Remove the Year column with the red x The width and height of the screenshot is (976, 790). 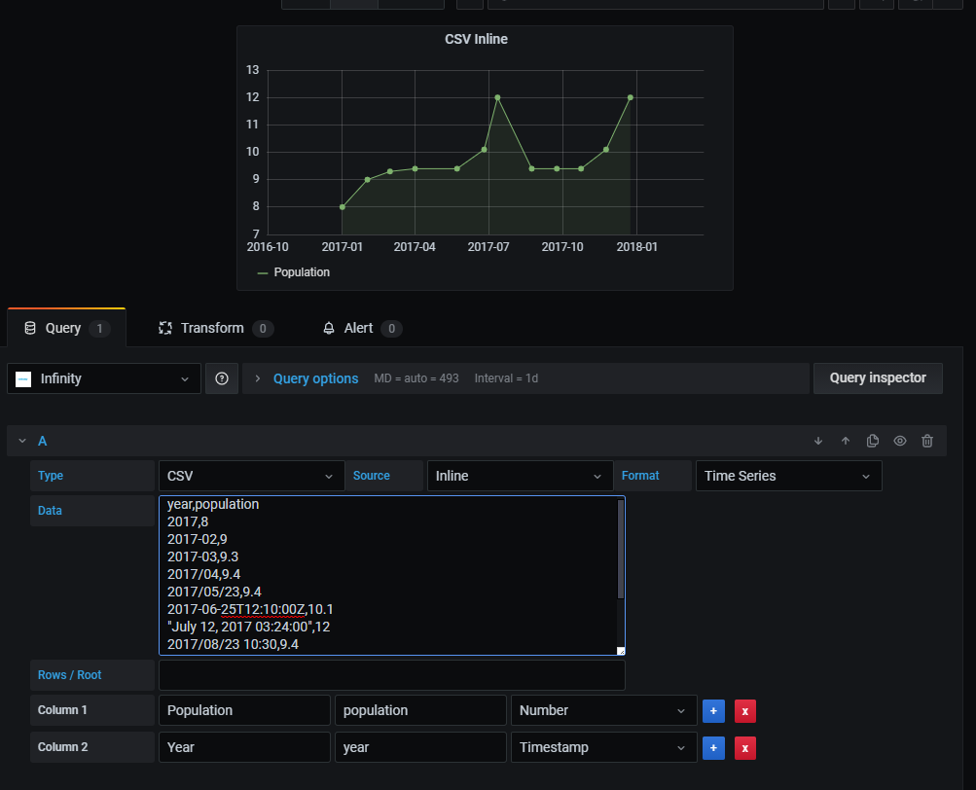coord(744,748)
